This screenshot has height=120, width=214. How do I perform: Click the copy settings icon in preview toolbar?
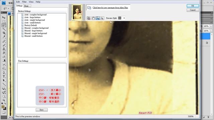pyautogui.click(x=89, y=18)
